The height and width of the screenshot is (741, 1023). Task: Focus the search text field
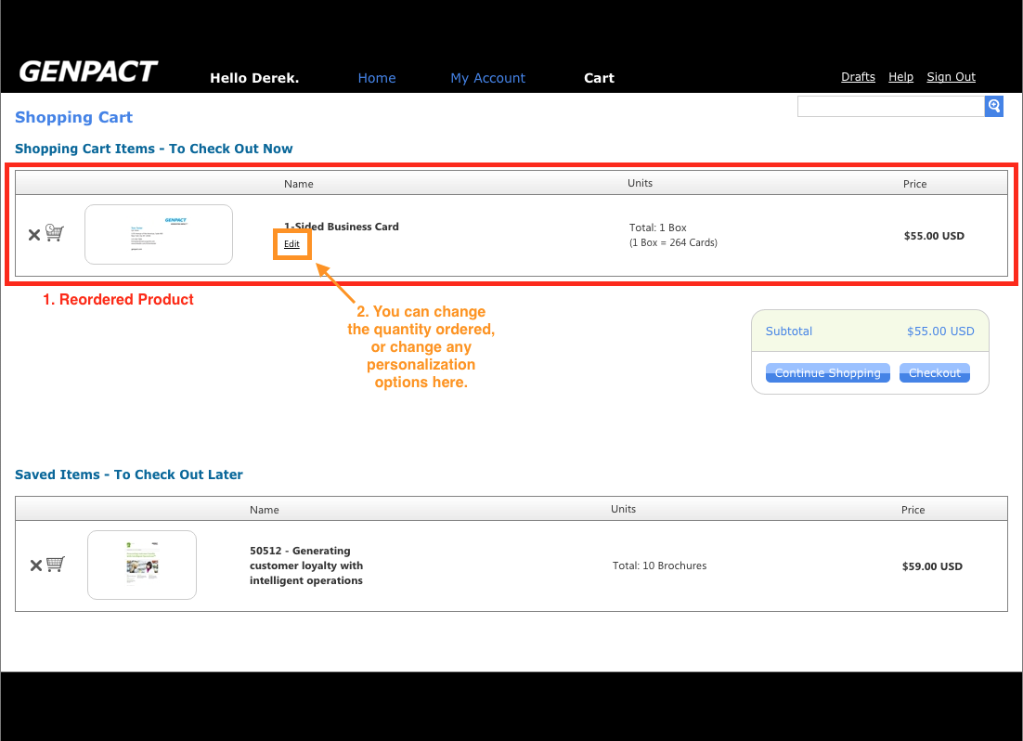(x=890, y=106)
